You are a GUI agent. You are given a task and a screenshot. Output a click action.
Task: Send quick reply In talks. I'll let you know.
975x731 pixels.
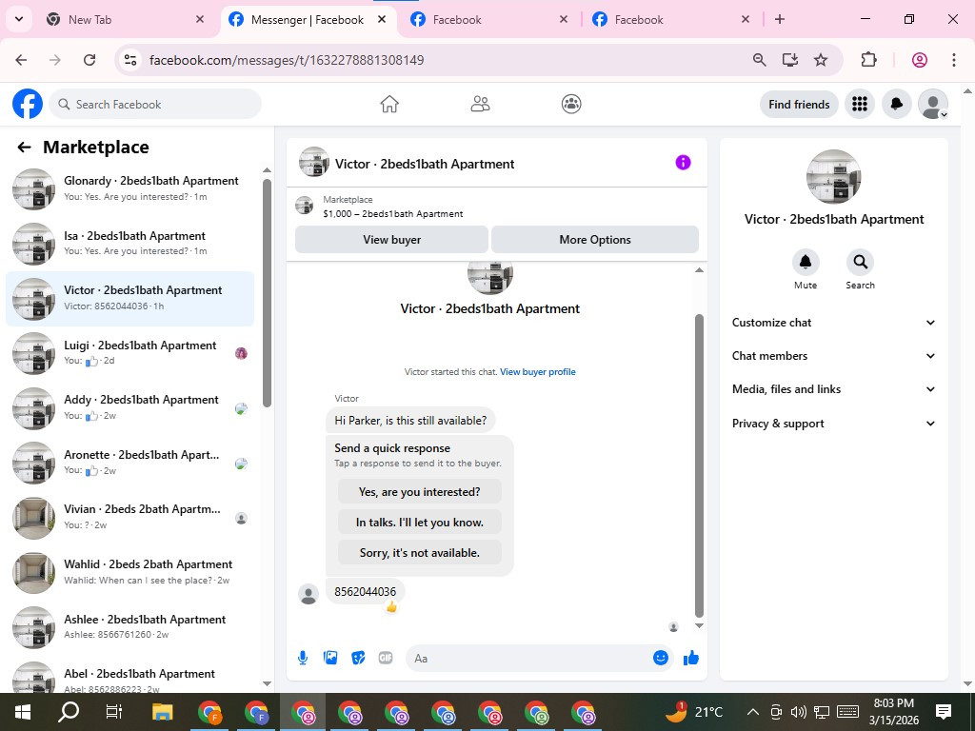point(420,523)
